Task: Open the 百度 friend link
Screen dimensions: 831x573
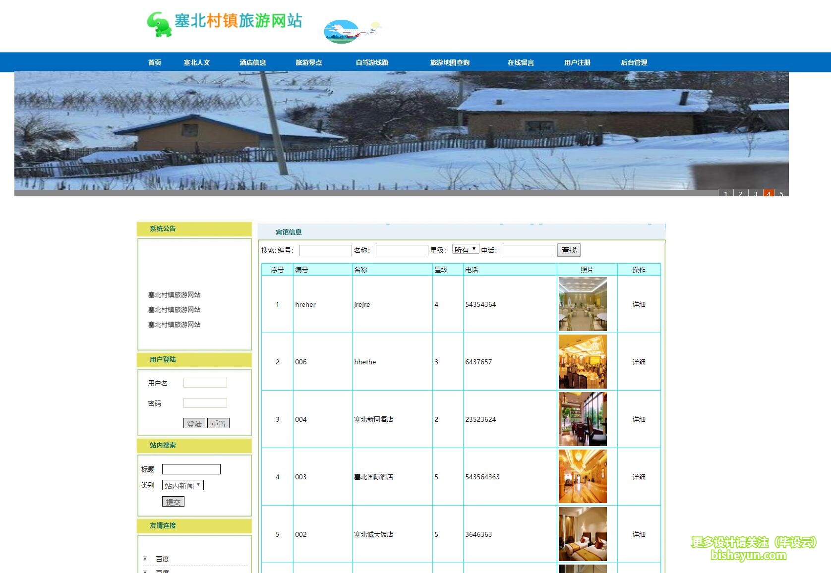Action: 161,558
